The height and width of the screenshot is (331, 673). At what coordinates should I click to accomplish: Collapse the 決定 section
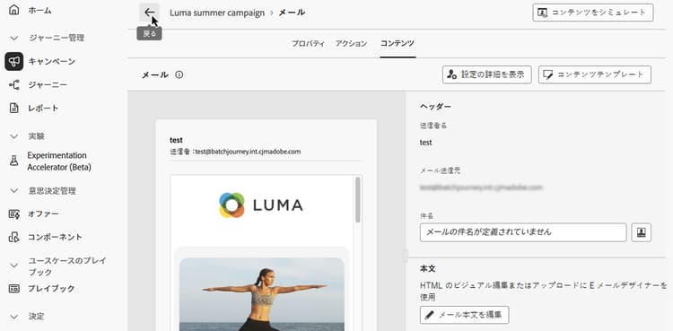click(x=14, y=317)
